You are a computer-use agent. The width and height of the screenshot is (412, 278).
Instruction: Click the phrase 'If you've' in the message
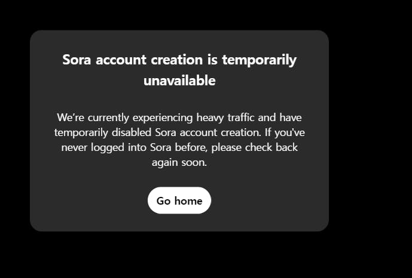click(x=283, y=132)
